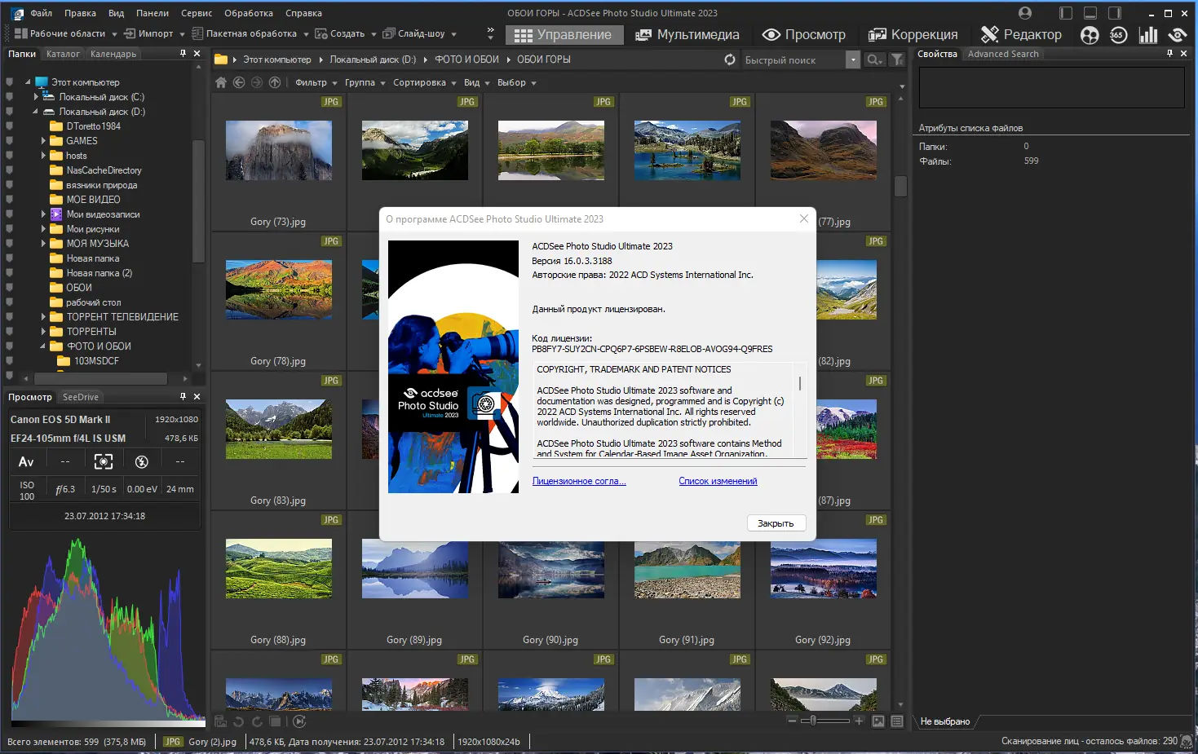Screen dimensions: 1198x754
Task: Open the Лицензионное согла... link
Action: coord(579,481)
